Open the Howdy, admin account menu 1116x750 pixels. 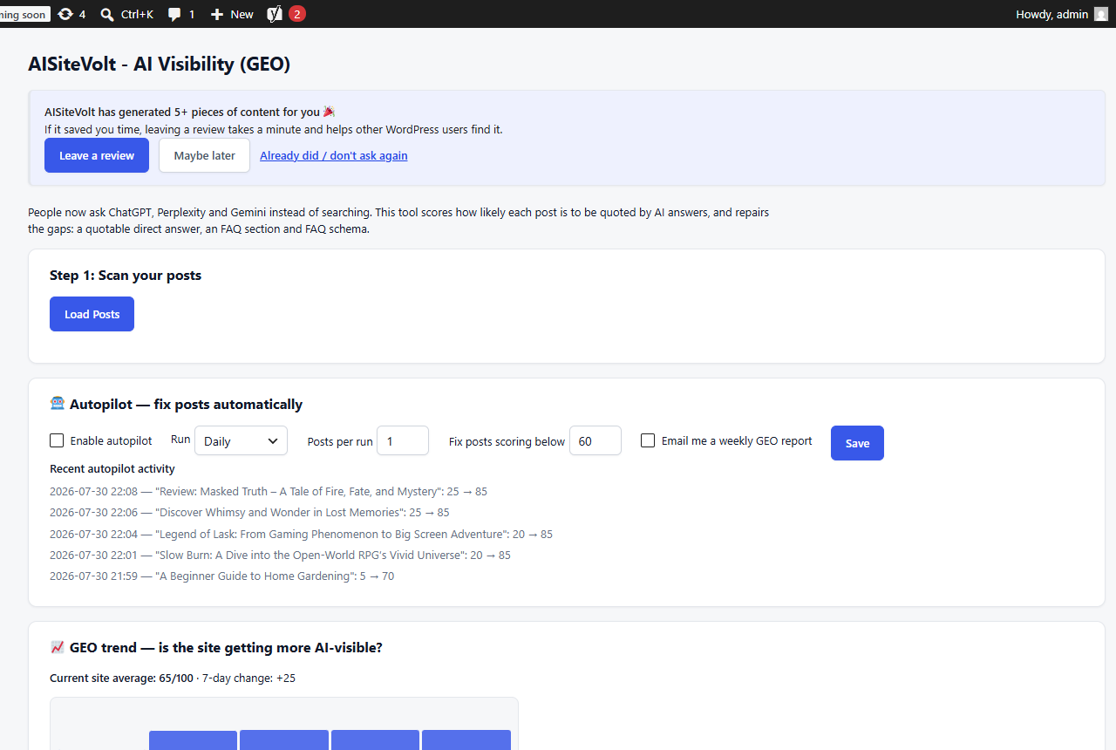click(1062, 14)
